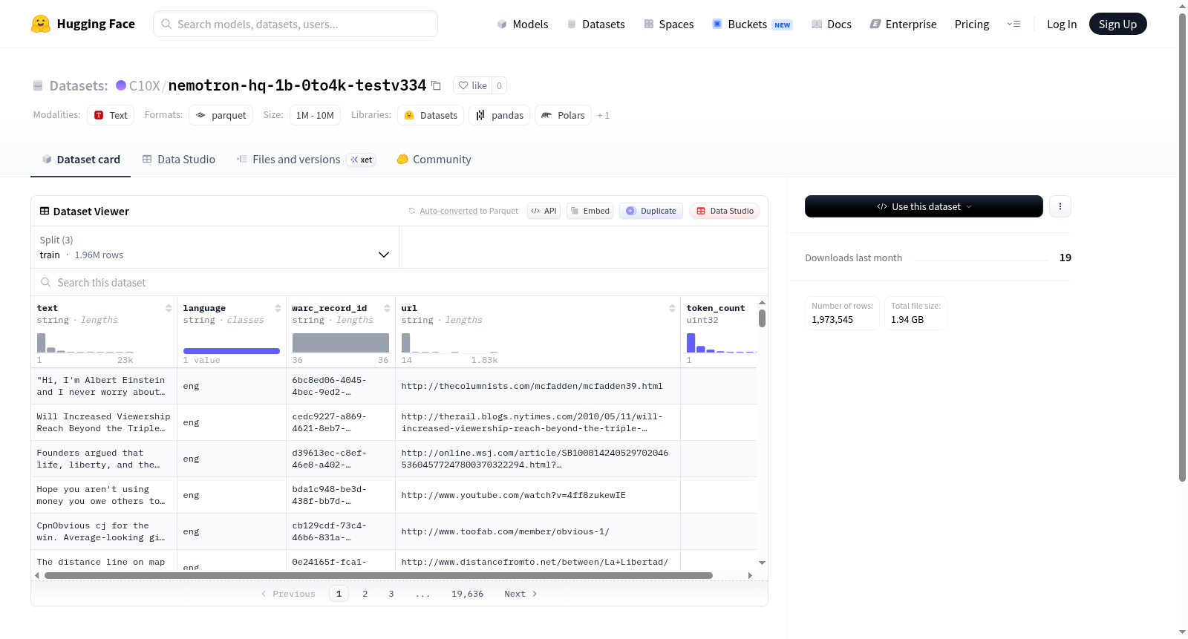Click the page's main vertical scrollbar

tap(1182, 249)
